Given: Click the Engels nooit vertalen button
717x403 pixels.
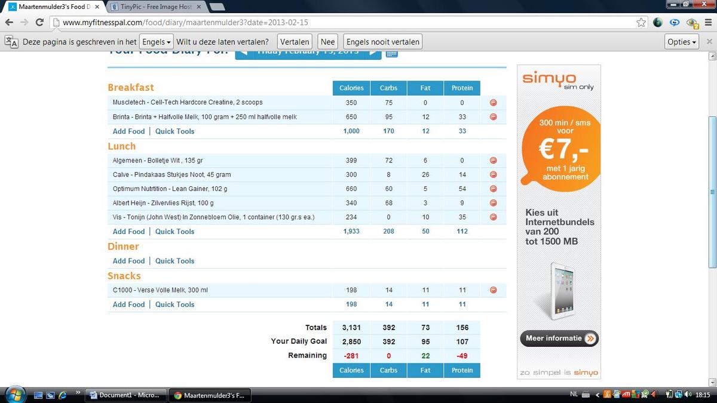Looking at the screenshot, I should point(383,42).
